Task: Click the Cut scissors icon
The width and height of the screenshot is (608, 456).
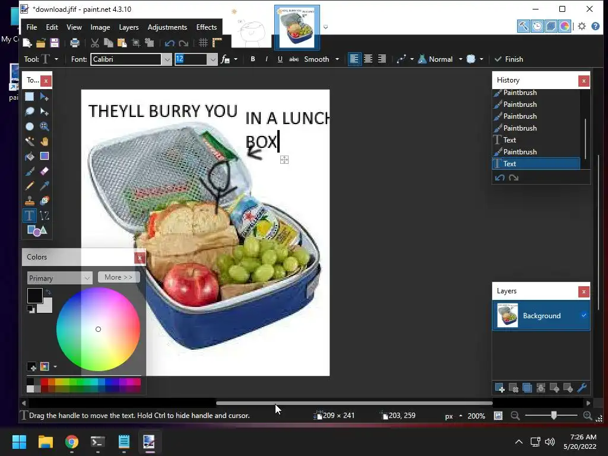Action: (94, 43)
